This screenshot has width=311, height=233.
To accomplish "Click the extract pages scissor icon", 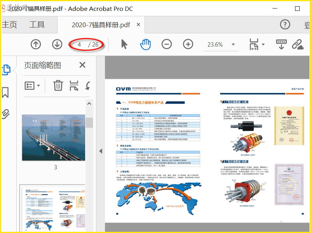I will (74, 85).
